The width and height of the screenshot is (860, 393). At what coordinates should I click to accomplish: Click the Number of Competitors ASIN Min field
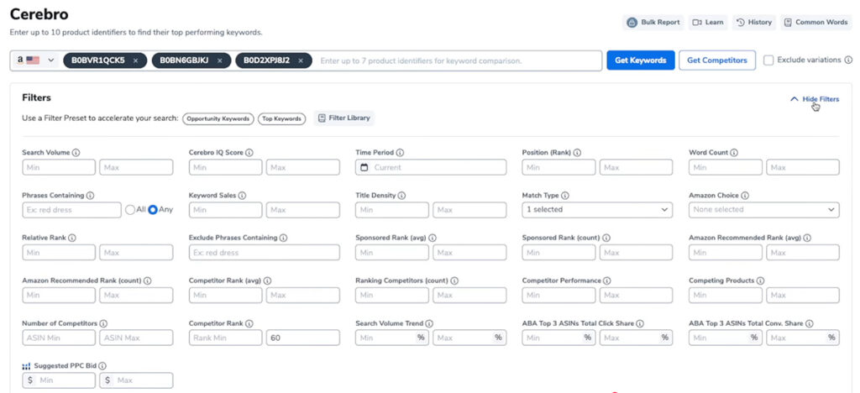pyautogui.click(x=59, y=338)
